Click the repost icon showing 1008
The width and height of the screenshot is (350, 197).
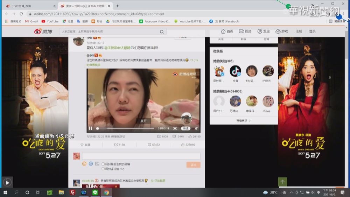click(x=159, y=136)
